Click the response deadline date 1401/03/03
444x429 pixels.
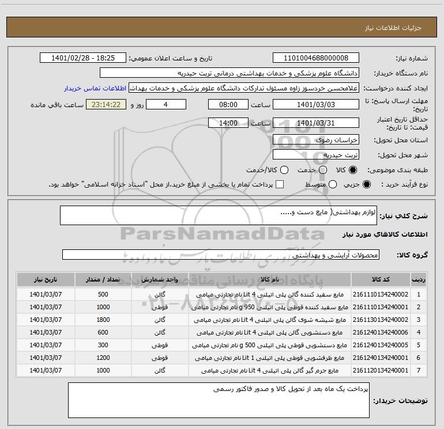coord(316,105)
